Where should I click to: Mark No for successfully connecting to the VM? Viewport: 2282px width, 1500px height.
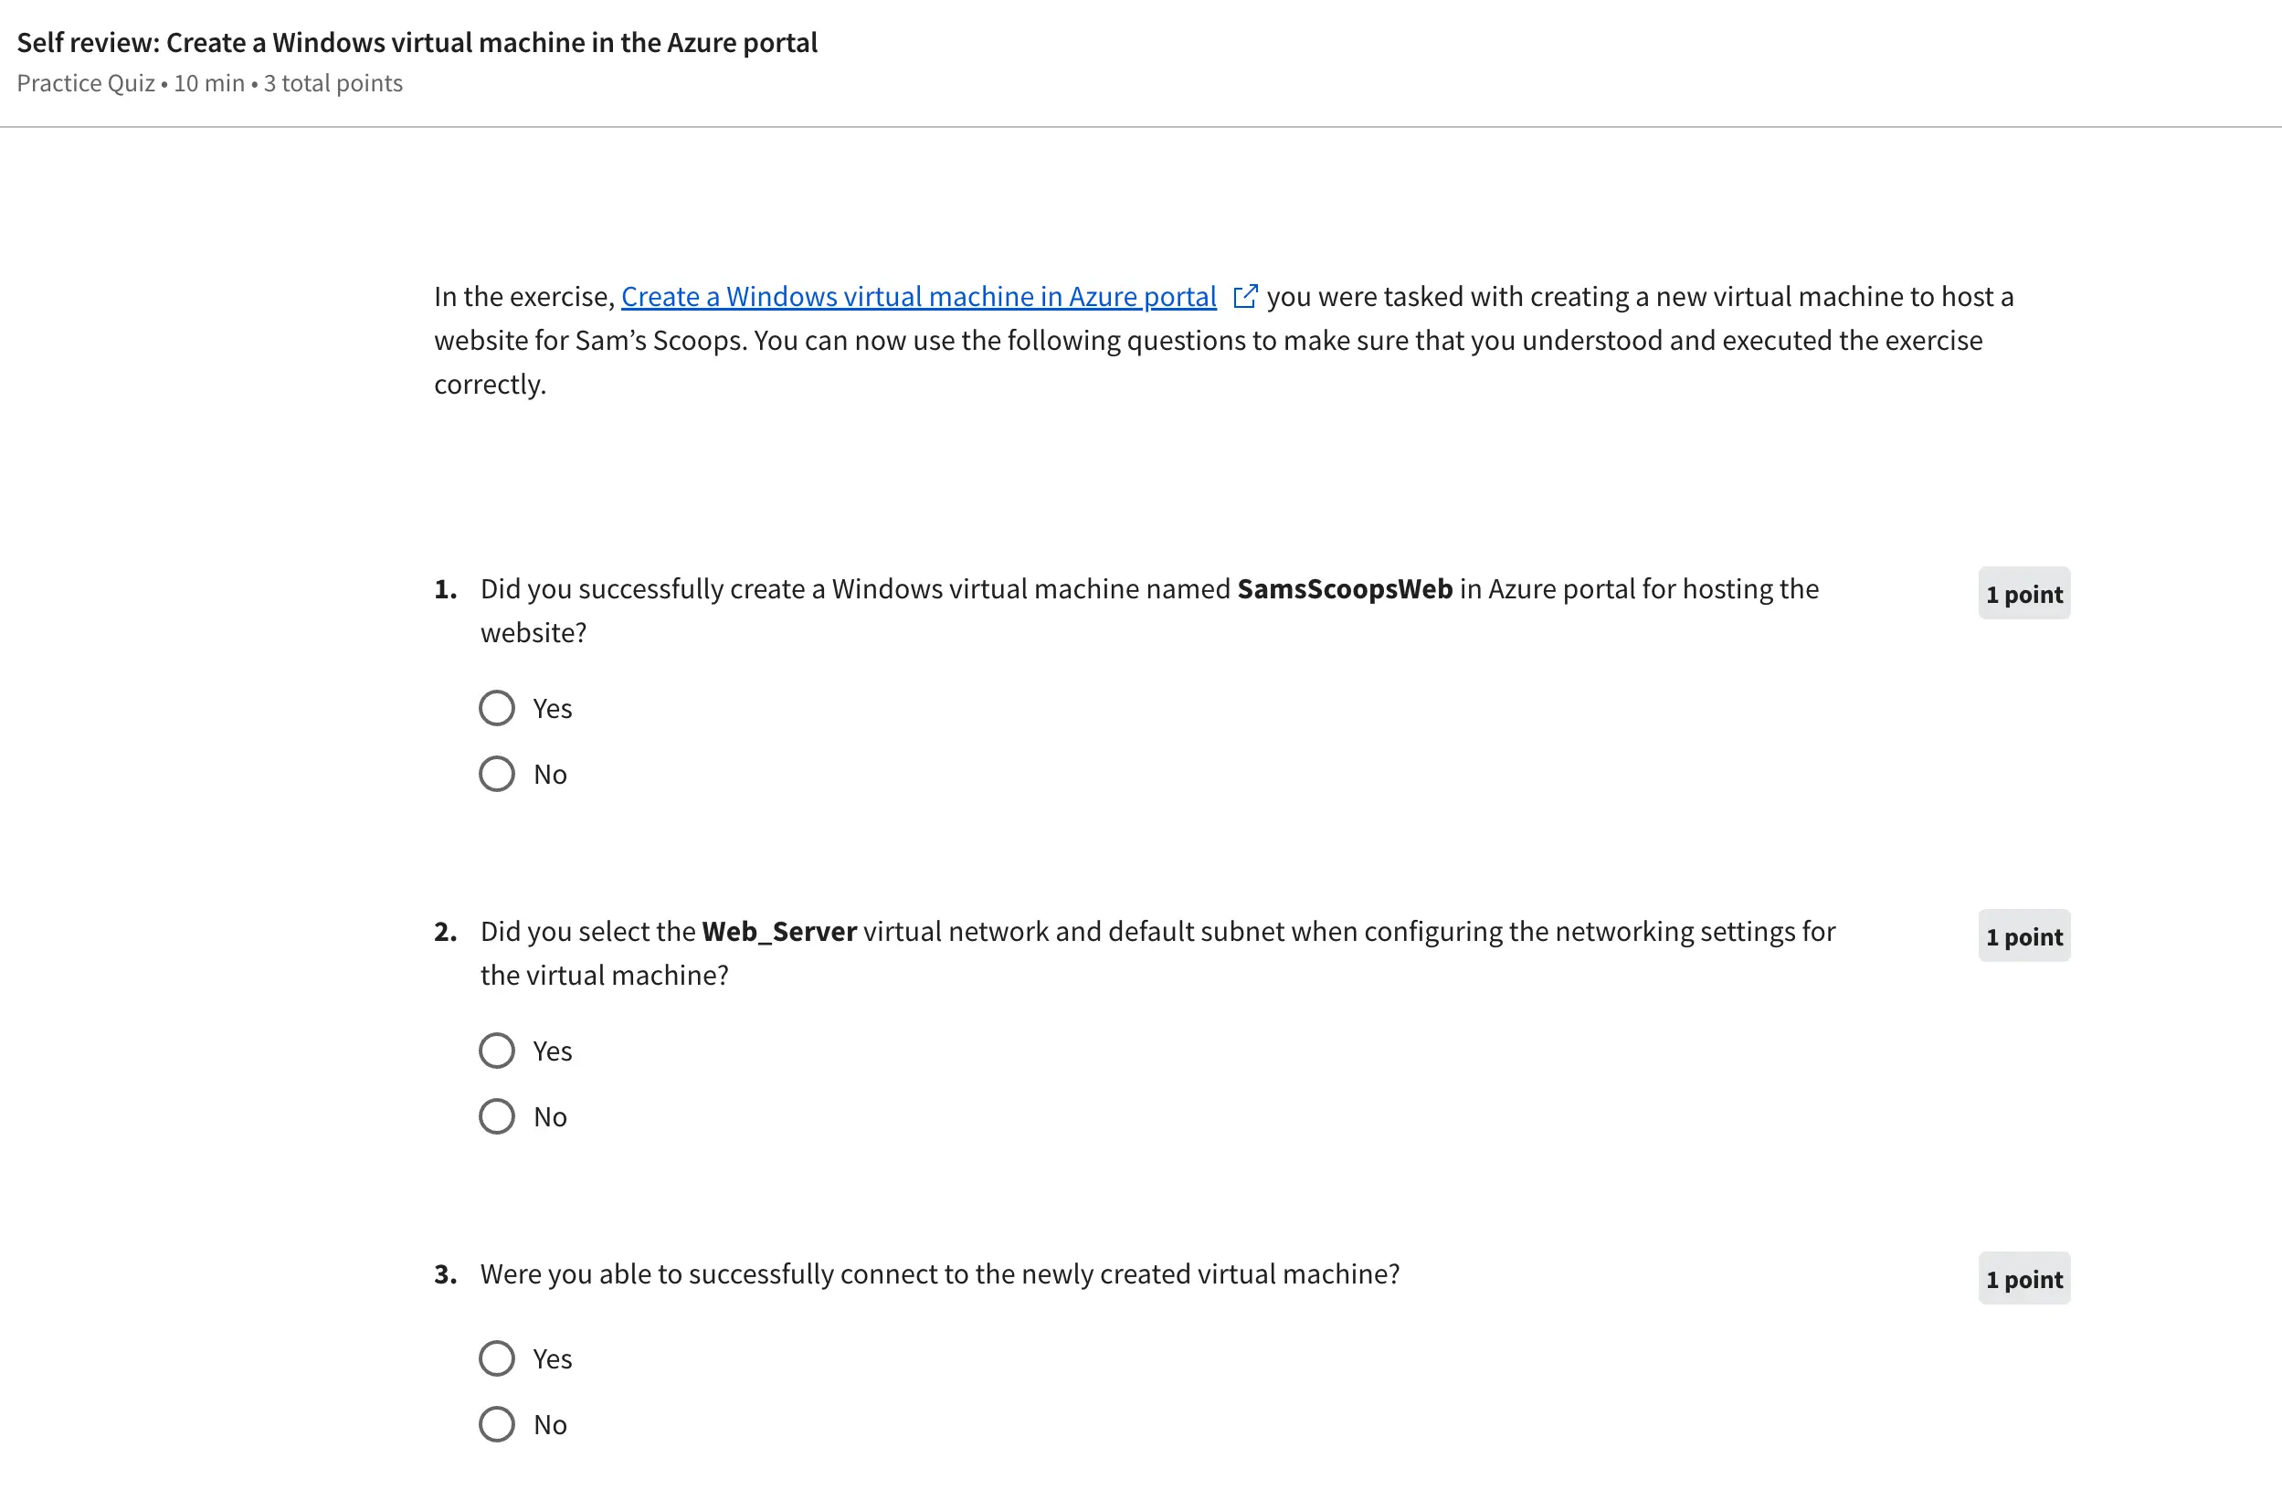497,1424
